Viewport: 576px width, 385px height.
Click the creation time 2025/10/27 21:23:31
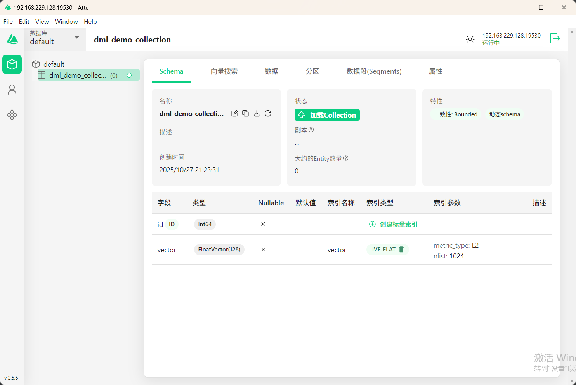189,170
